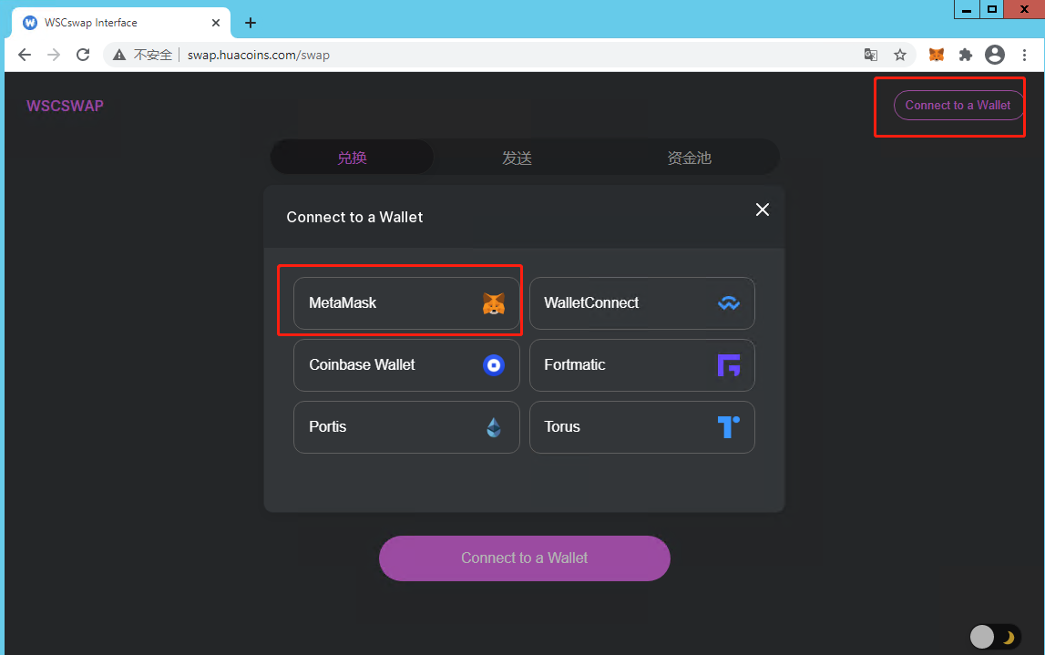This screenshot has width=1045, height=655.
Task: Reload the page with the refresh icon
Action: pyautogui.click(x=83, y=55)
